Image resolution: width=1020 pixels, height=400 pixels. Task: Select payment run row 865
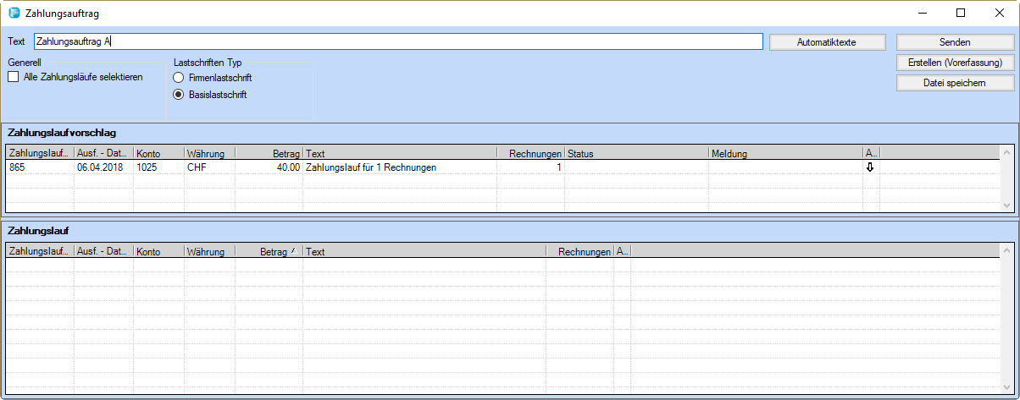click(x=254, y=167)
